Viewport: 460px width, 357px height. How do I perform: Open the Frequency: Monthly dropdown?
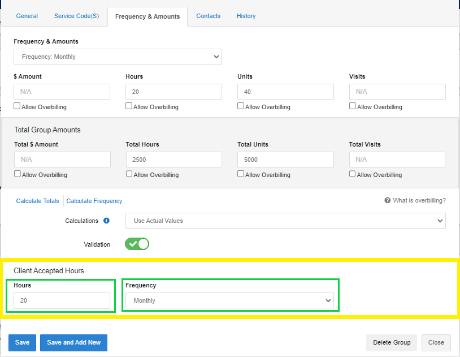coord(118,57)
